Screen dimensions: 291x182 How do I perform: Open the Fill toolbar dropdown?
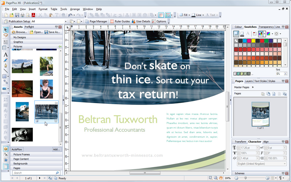coord(189,15)
